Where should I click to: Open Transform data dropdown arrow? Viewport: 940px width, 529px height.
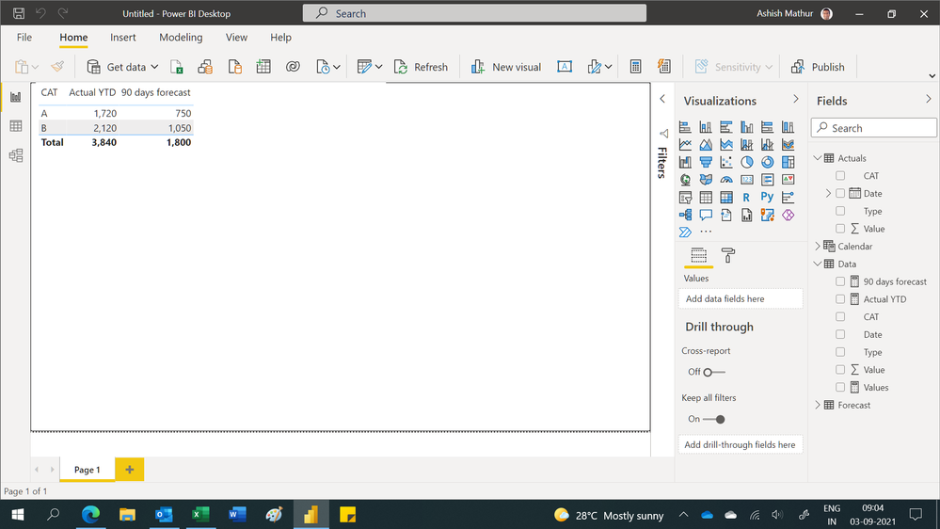[378, 67]
